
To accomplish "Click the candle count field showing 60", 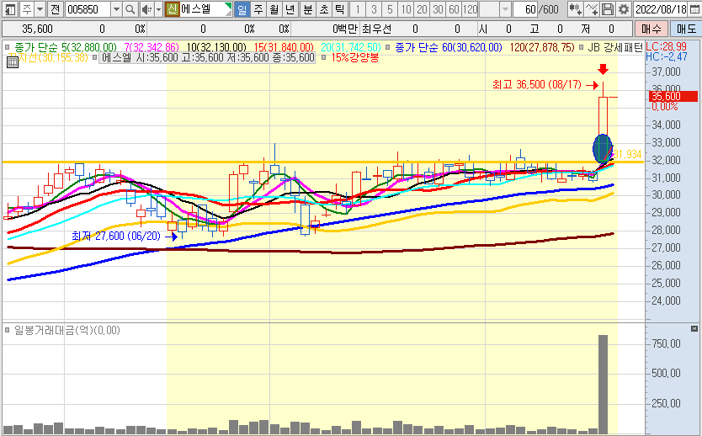I will point(525,9).
